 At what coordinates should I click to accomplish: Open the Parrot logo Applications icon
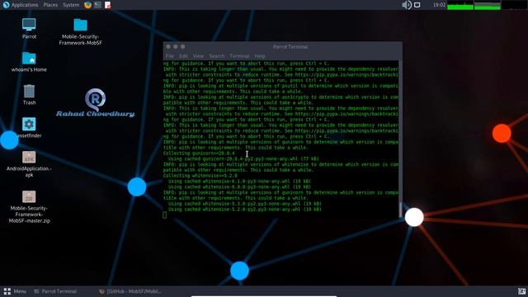(x=6, y=5)
